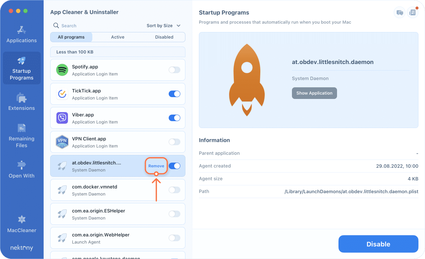The width and height of the screenshot is (425, 259).
Task: Click the Spotify app icon
Action: coord(62,70)
